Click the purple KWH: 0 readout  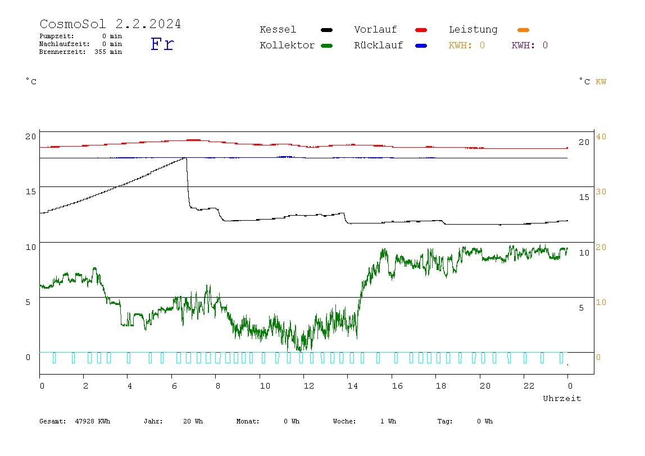point(529,45)
